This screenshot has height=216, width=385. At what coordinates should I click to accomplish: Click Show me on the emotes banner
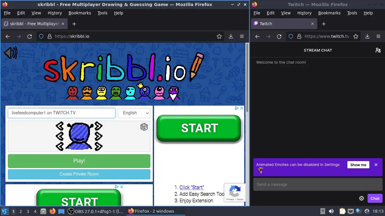click(x=358, y=165)
